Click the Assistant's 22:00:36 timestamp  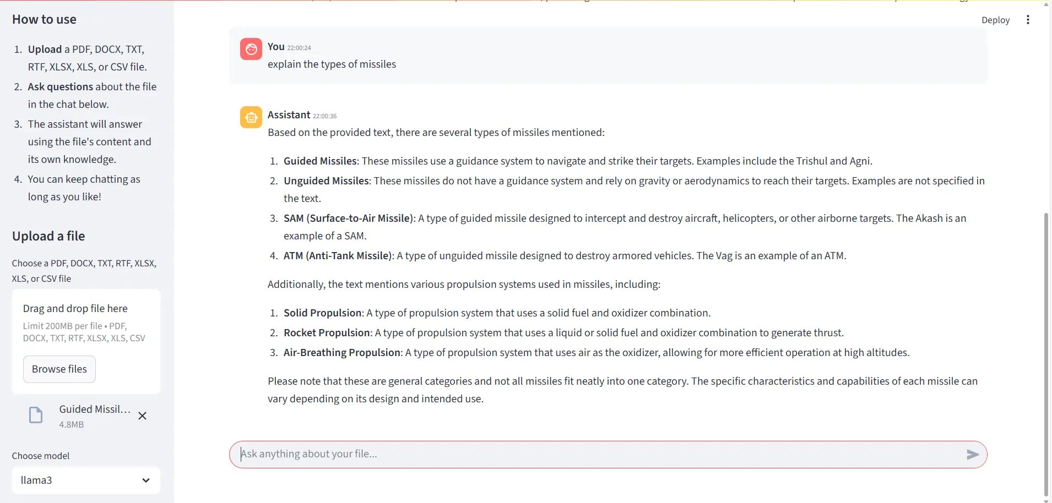(x=324, y=116)
